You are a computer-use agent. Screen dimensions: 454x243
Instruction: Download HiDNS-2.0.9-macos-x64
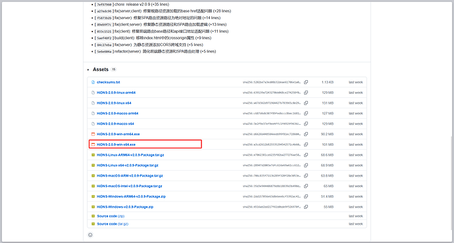point(115,123)
